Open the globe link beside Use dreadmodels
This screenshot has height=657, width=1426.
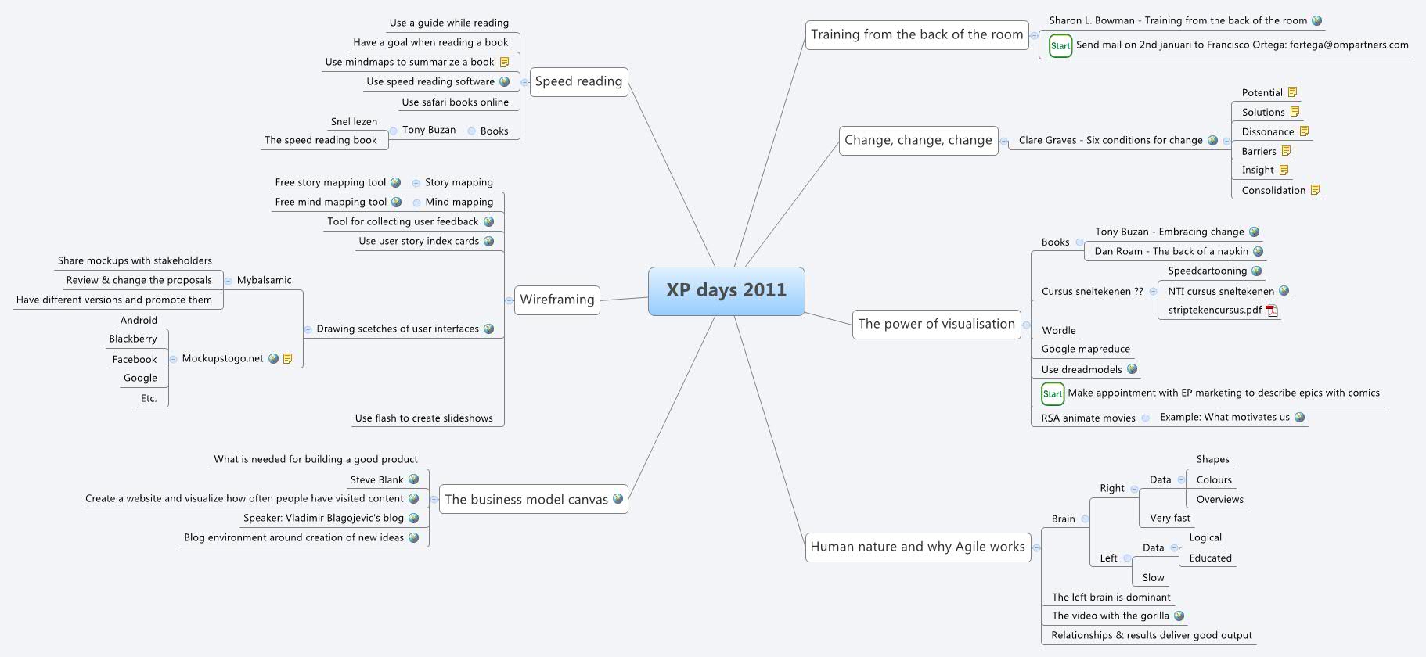(1132, 369)
